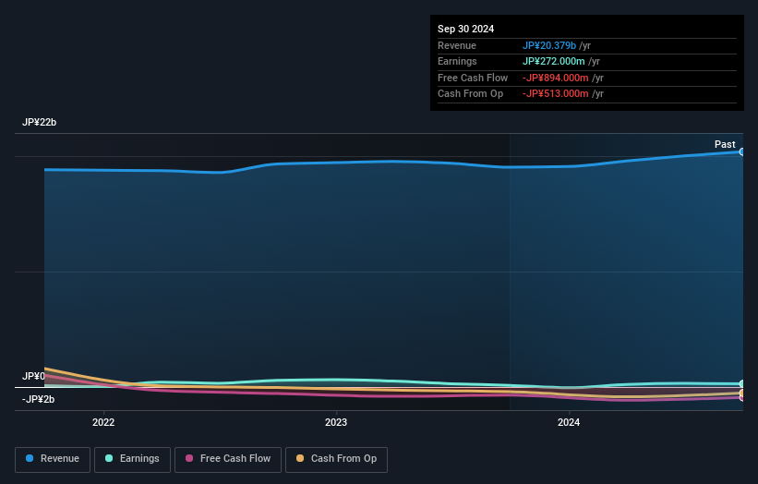758x484 pixels.
Task: Select the Cash From Op endpoint marker
Action: pyautogui.click(x=741, y=393)
